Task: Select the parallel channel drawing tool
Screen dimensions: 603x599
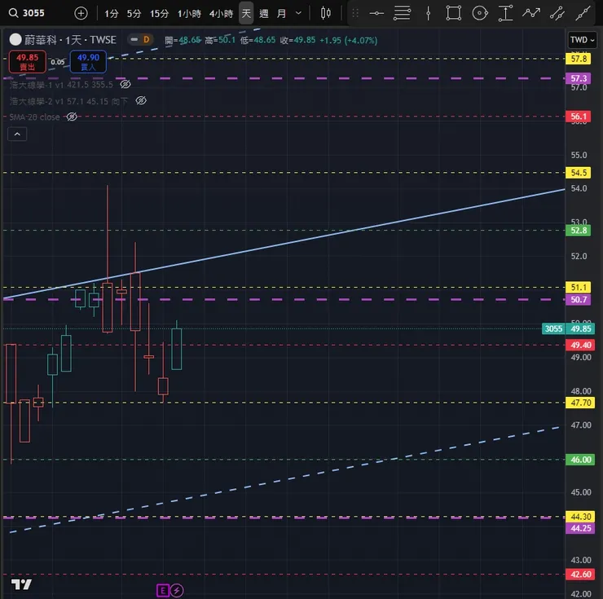Action: pyautogui.click(x=557, y=14)
